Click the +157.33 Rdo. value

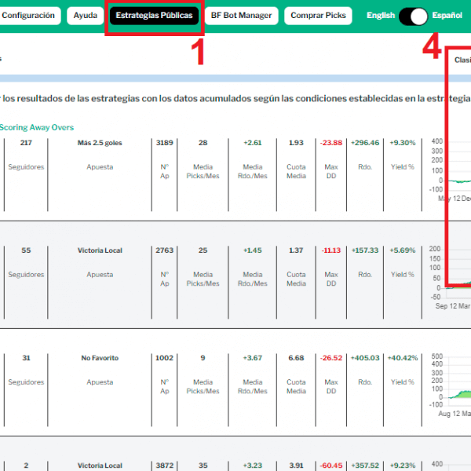click(x=365, y=250)
